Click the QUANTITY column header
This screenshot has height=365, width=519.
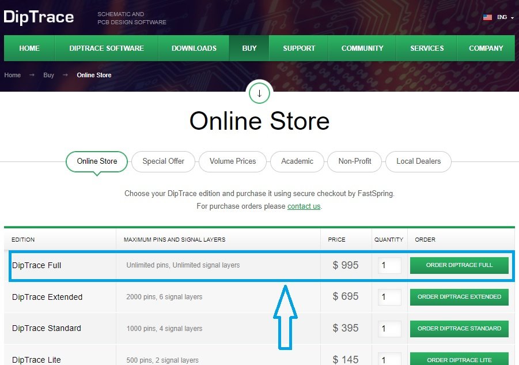coord(389,240)
